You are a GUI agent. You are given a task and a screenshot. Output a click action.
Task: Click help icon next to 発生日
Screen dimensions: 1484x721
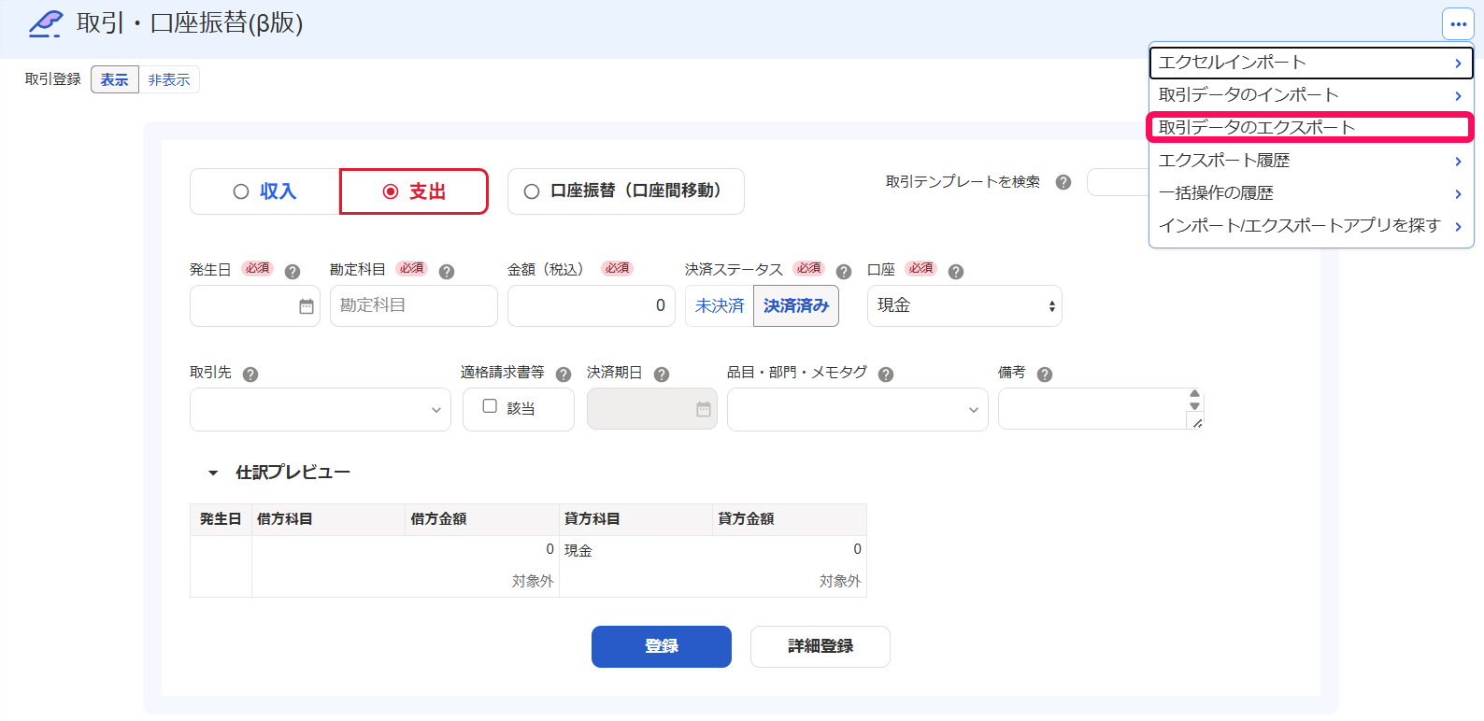pyautogui.click(x=293, y=272)
